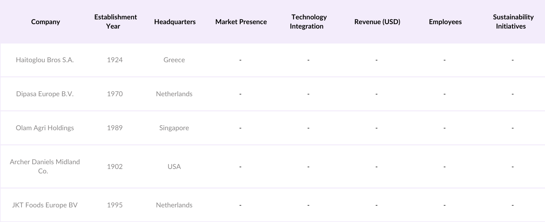The width and height of the screenshot is (545, 222).
Task: Select the 1989 year cell
Action: pos(115,128)
